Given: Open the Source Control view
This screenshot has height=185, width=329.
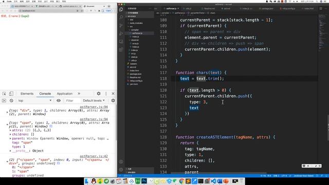Looking at the screenshot, I should click(x=121, y=26).
